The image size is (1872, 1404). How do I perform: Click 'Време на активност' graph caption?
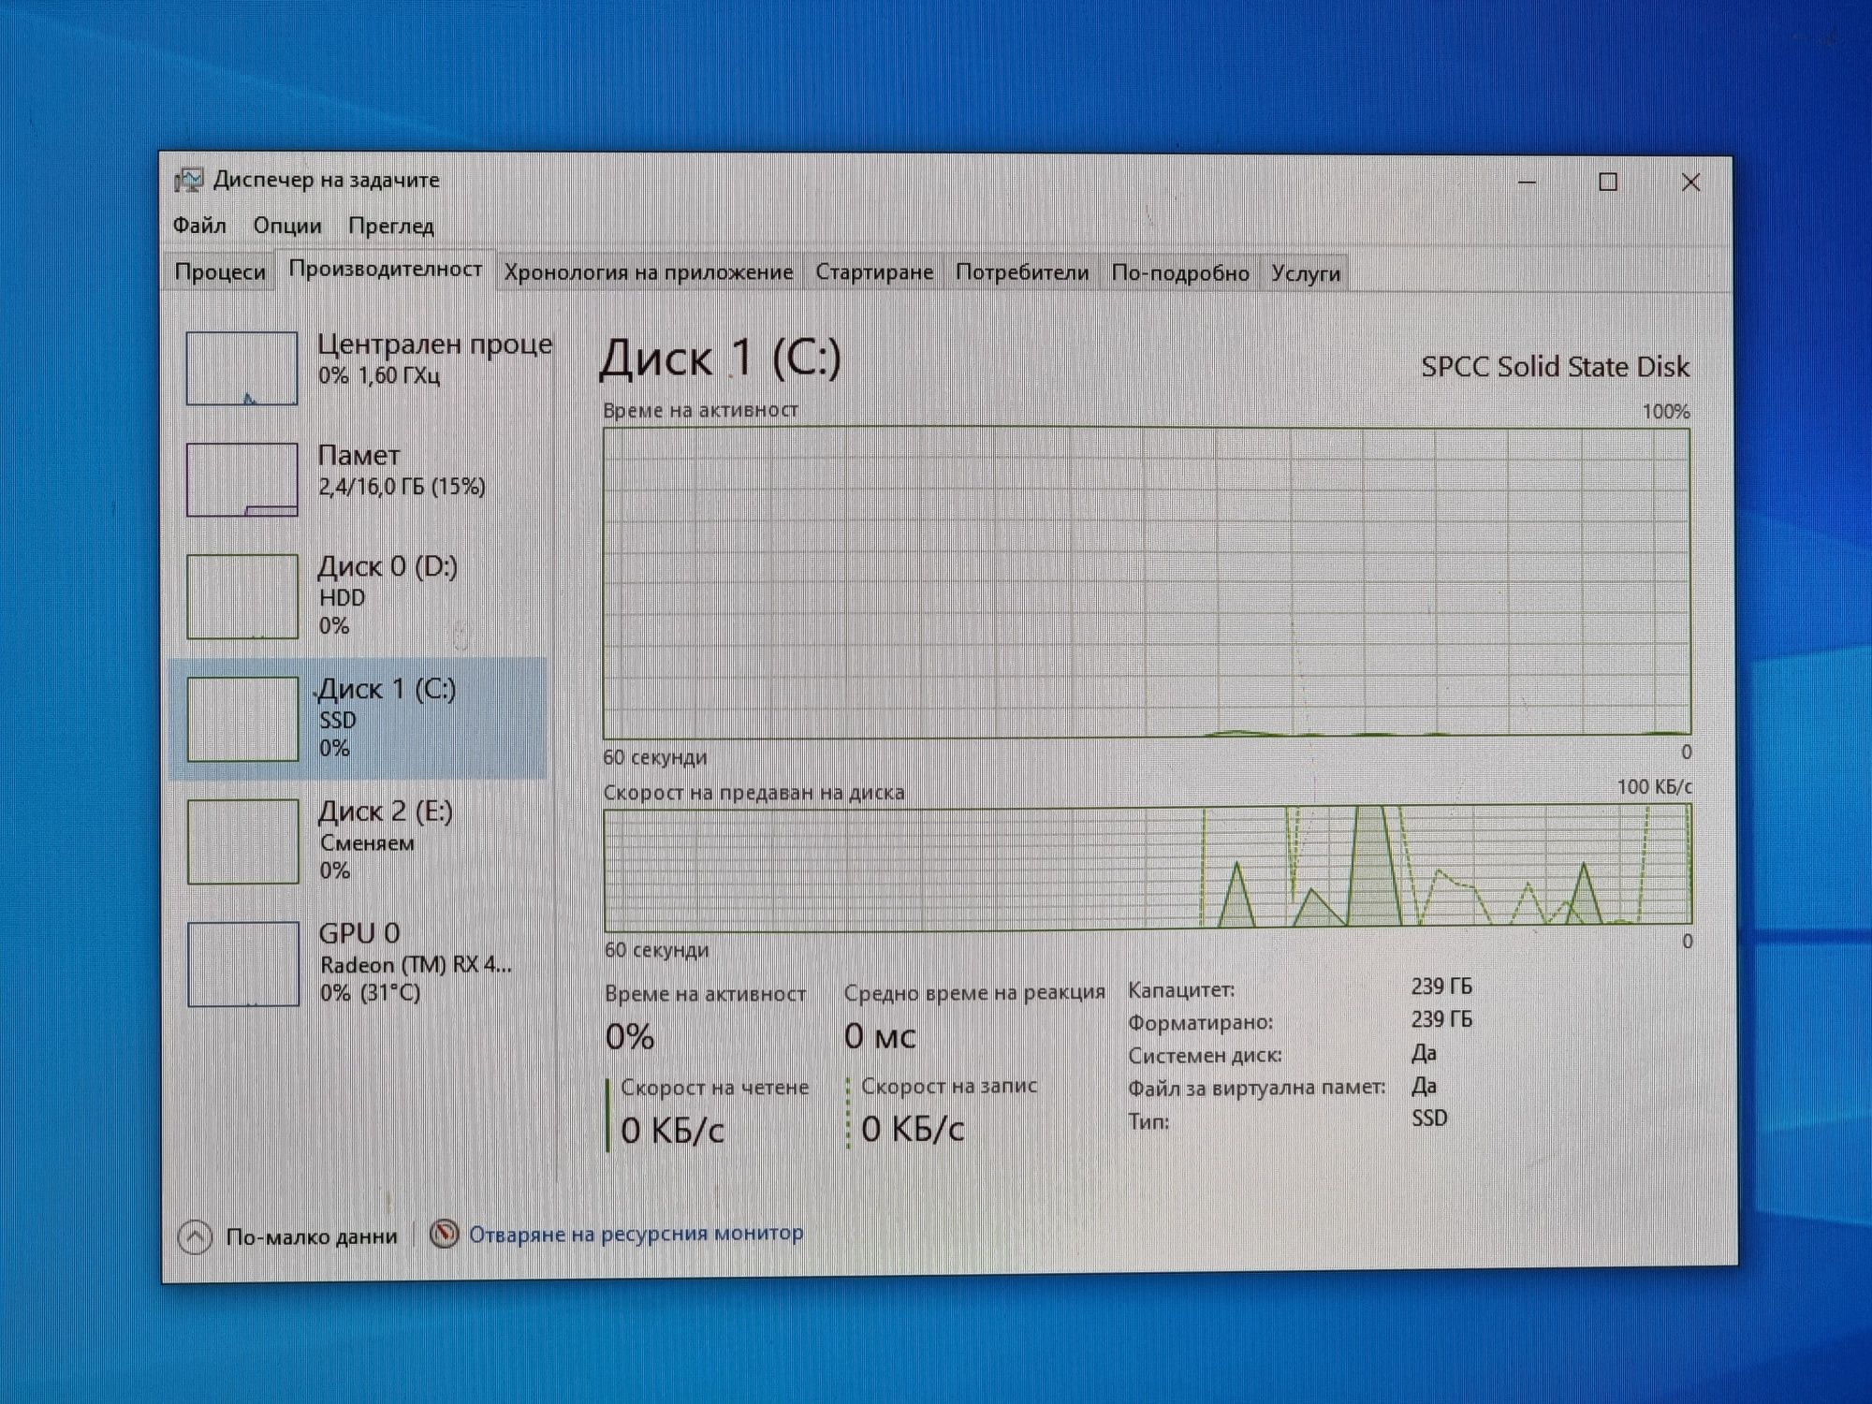(700, 410)
